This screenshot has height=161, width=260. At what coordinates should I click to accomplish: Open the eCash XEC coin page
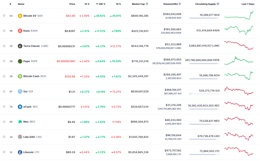pos(31,106)
